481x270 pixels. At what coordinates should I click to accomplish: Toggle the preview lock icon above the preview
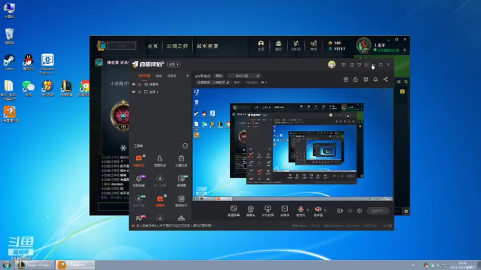(355, 79)
